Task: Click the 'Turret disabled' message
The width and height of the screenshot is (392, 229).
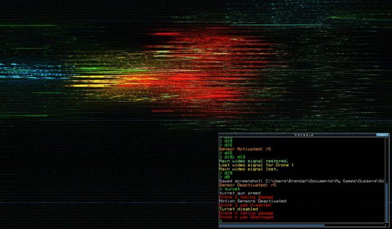Action: [238, 209]
